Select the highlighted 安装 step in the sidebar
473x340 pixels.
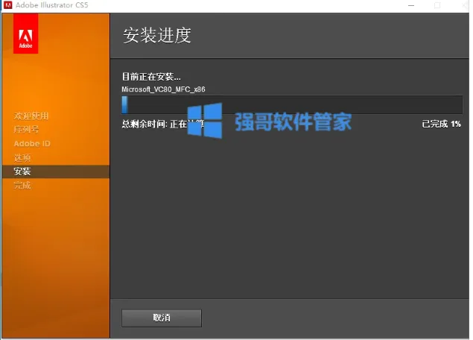click(x=56, y=171)
